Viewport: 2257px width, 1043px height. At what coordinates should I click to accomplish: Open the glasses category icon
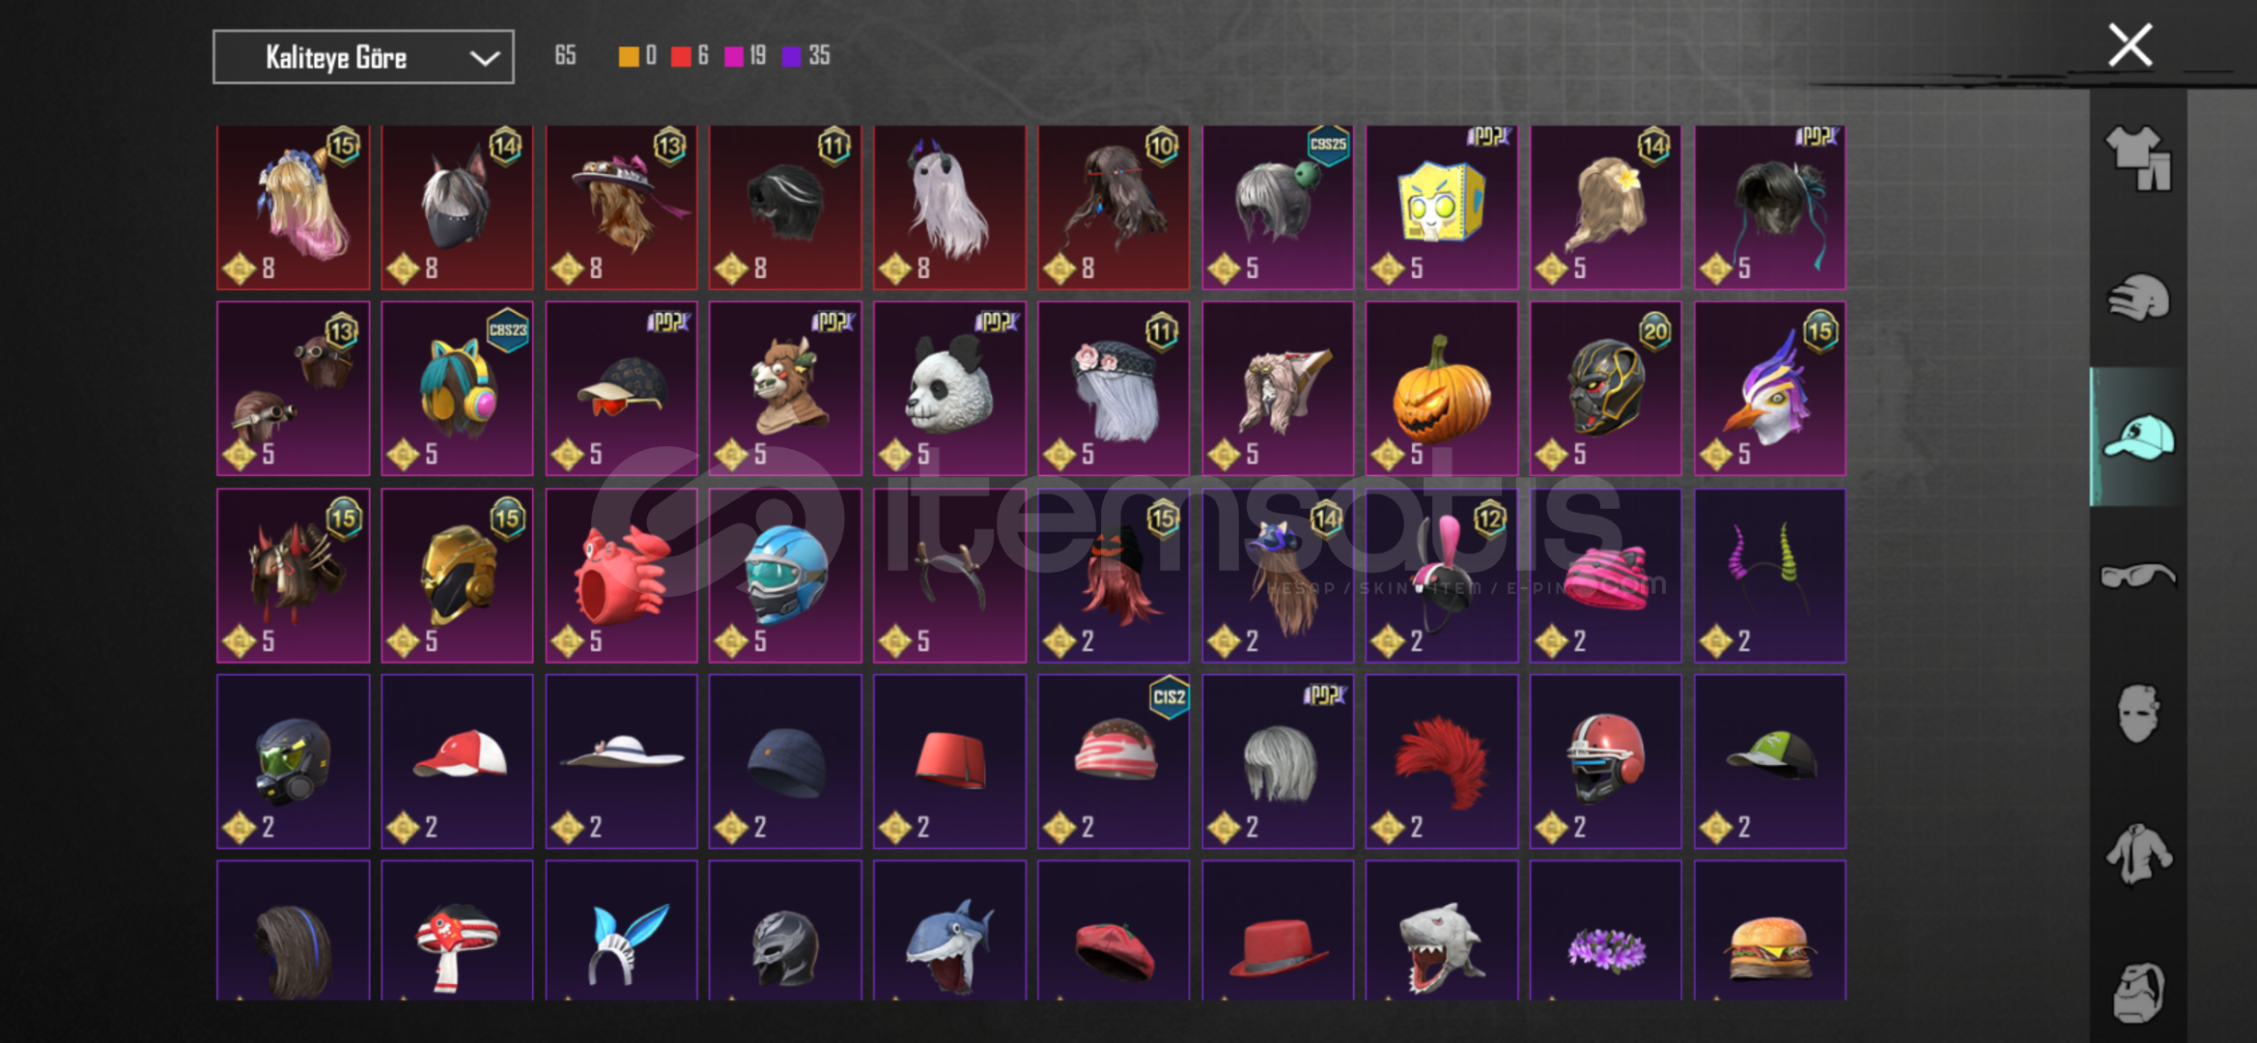[x=2138, y=577]
